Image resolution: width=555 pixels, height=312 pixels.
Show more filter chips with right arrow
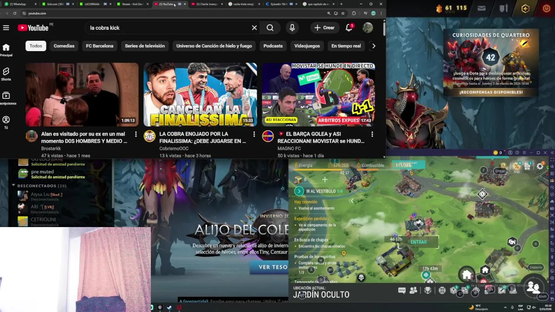pos(374,46)
